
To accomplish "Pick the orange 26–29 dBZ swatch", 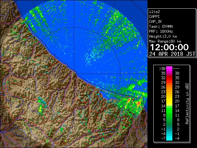I will pyautogui.click(x=169, y=87).
